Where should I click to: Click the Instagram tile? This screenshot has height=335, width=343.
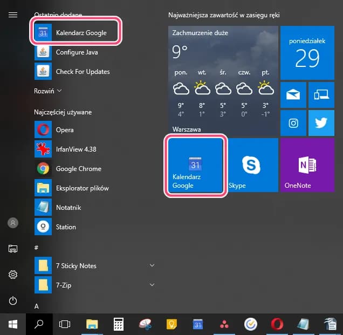[293, 123]
